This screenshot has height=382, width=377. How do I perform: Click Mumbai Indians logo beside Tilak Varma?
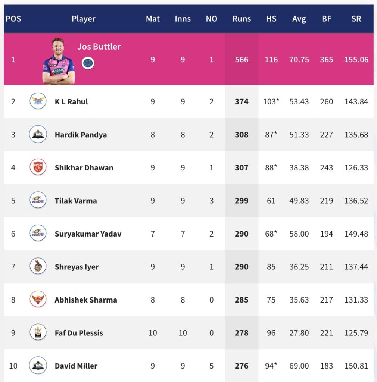click(38, 200)
